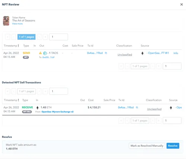Go to previous page in pager below SEND row
Image resolution: width=186 pixels, height=159 pixels.
(127, 66)
